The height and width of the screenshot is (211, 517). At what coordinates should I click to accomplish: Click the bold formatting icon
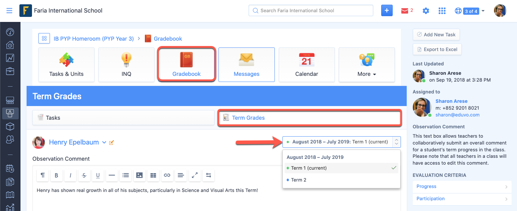pos(56,175)
